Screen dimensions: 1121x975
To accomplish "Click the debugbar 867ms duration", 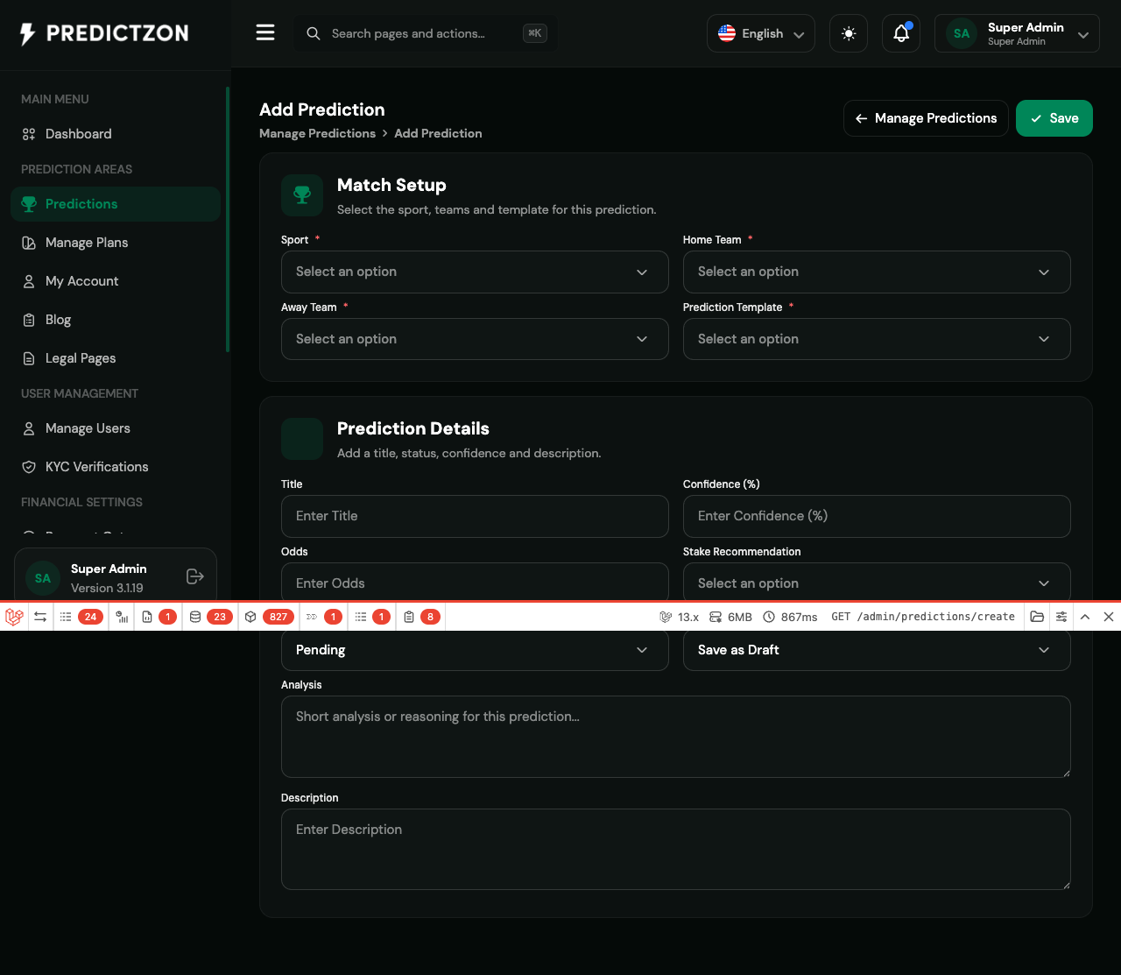I will click(x=790, y=617).
